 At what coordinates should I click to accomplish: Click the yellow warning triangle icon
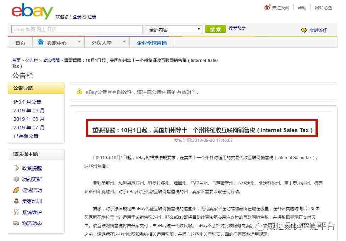79,91
